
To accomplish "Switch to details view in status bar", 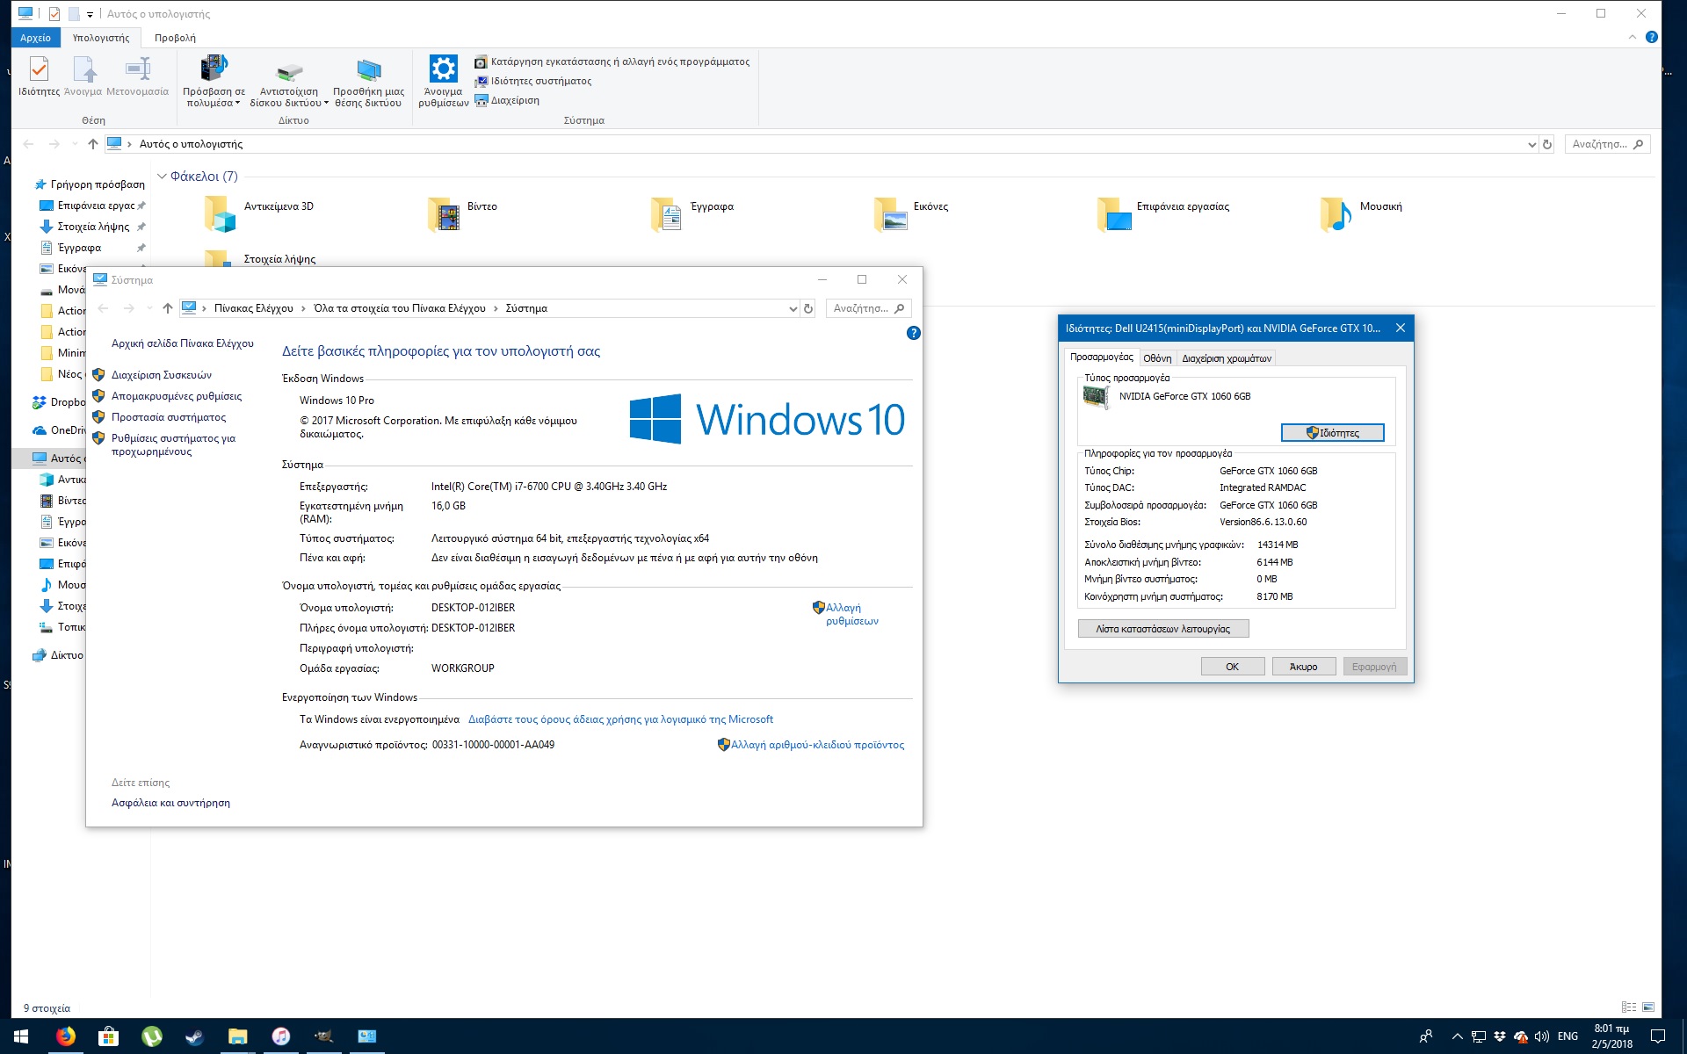I will pos(1628,1007).
